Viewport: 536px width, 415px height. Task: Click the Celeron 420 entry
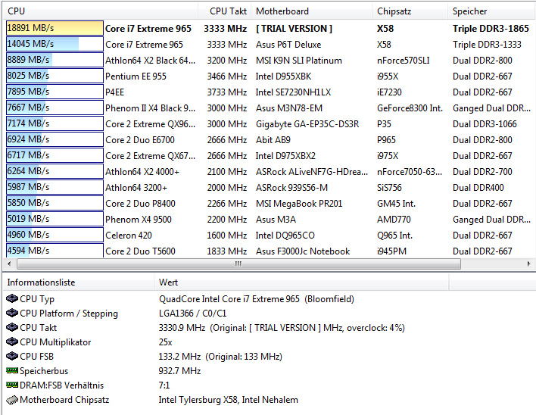(x=129, y=236)
